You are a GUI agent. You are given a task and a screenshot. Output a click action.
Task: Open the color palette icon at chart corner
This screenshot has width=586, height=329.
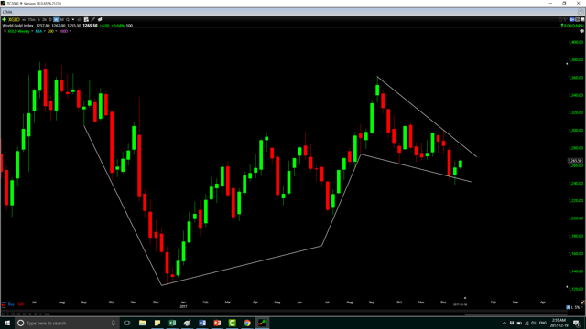[x=582, y=31]
